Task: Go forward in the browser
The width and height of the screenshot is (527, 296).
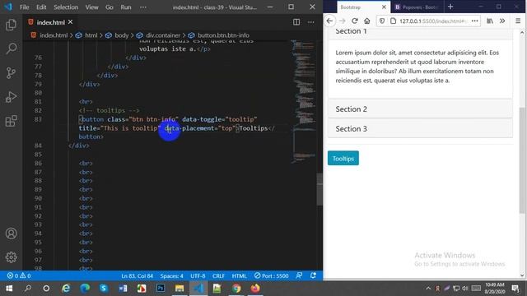Action: 343,21
